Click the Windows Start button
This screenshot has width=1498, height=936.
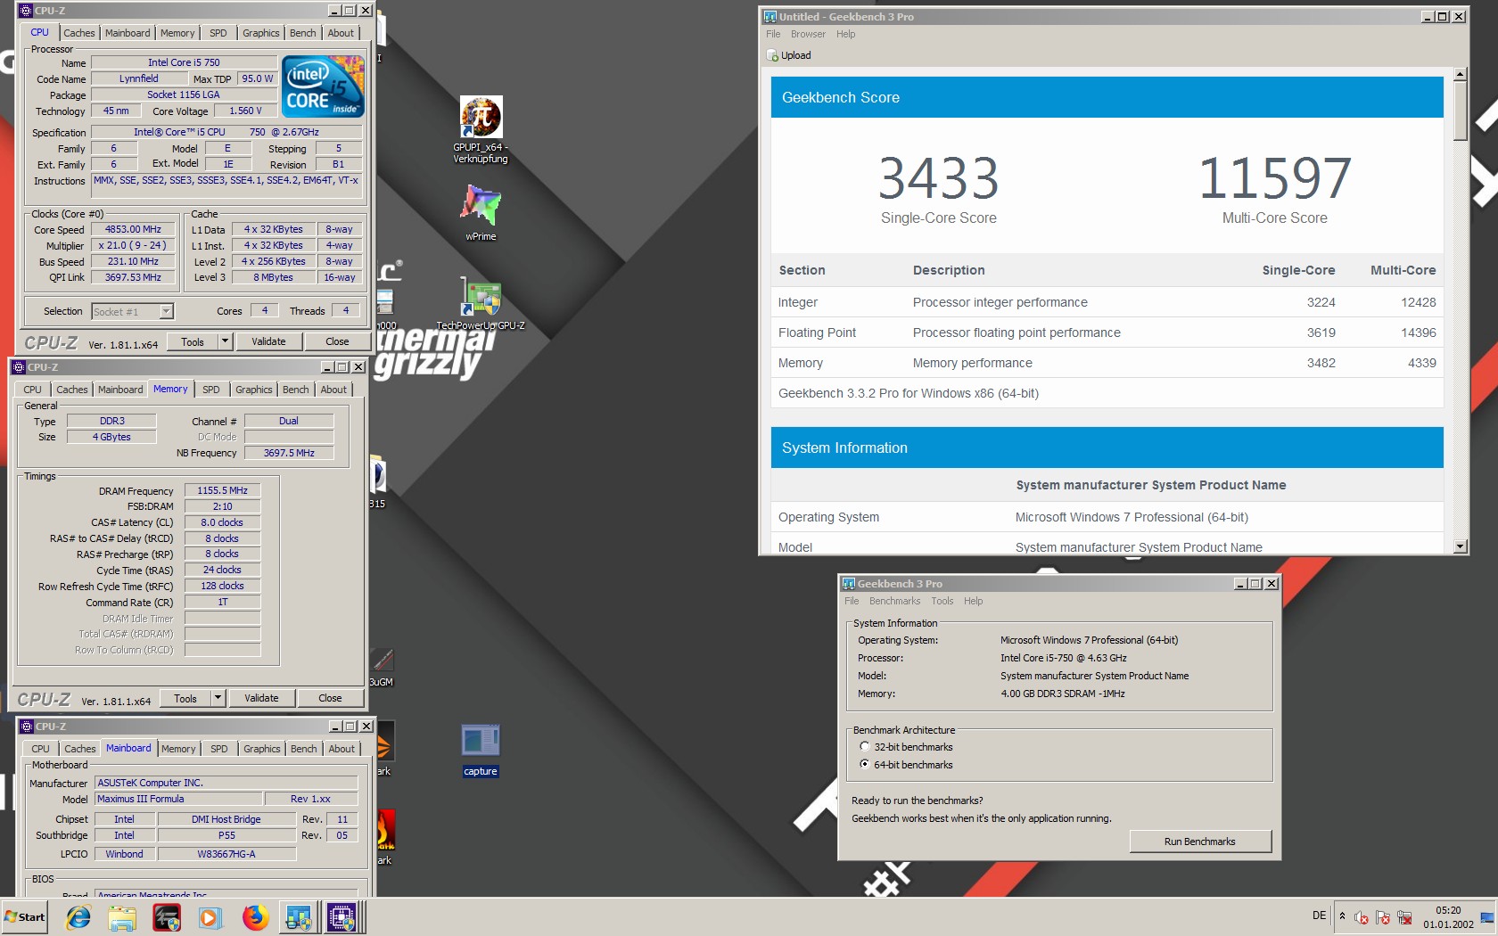pos(25,916)
